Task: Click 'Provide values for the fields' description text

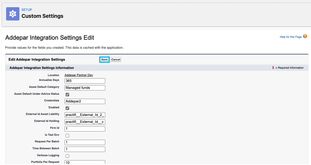Action: click(x=64, y=48)
